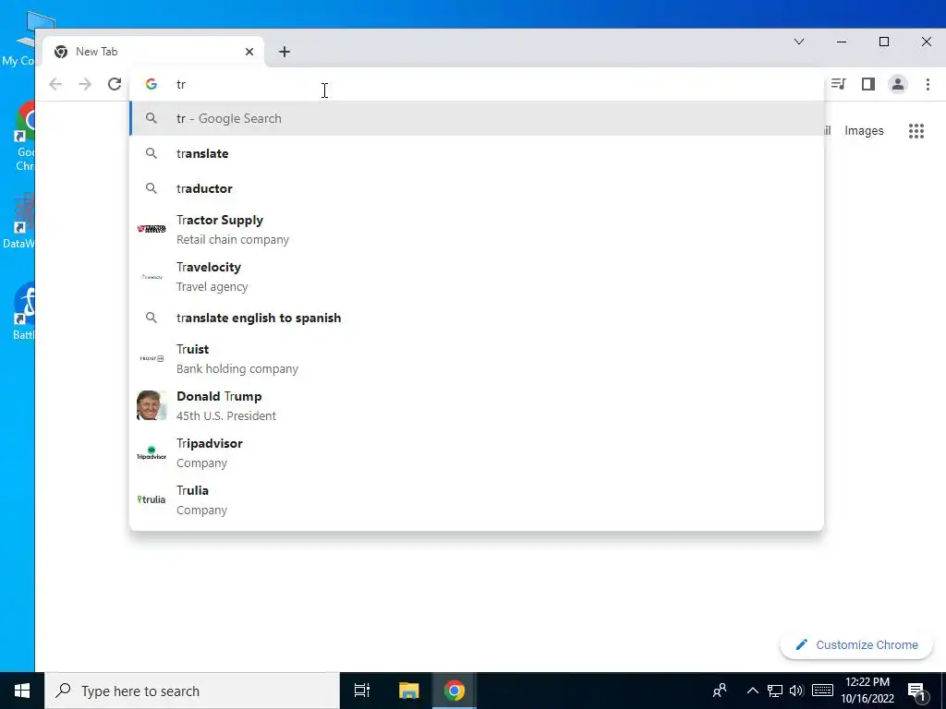Click the network tray icon

click(x=775, y=691)
